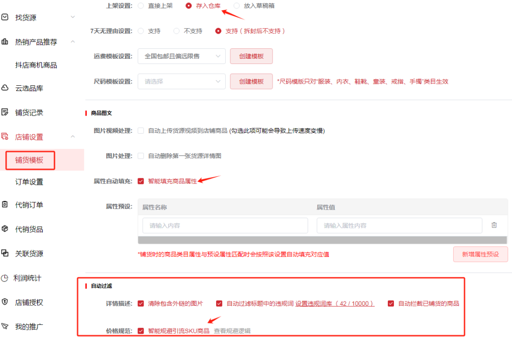The image size is (512, 337).
Task: Click 新增属性预设 button
Action: point(480,255)
